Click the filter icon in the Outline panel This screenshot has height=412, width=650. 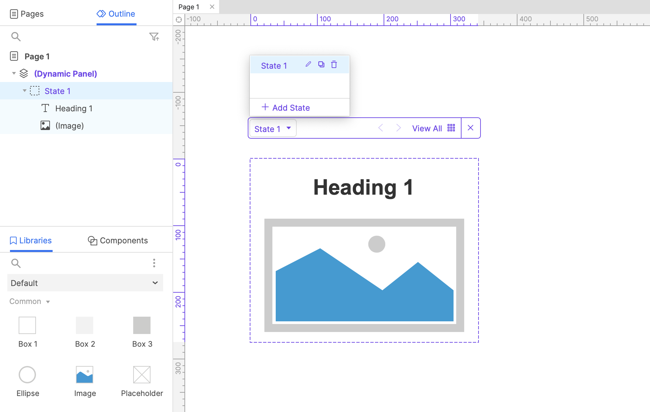click(154, 37)
